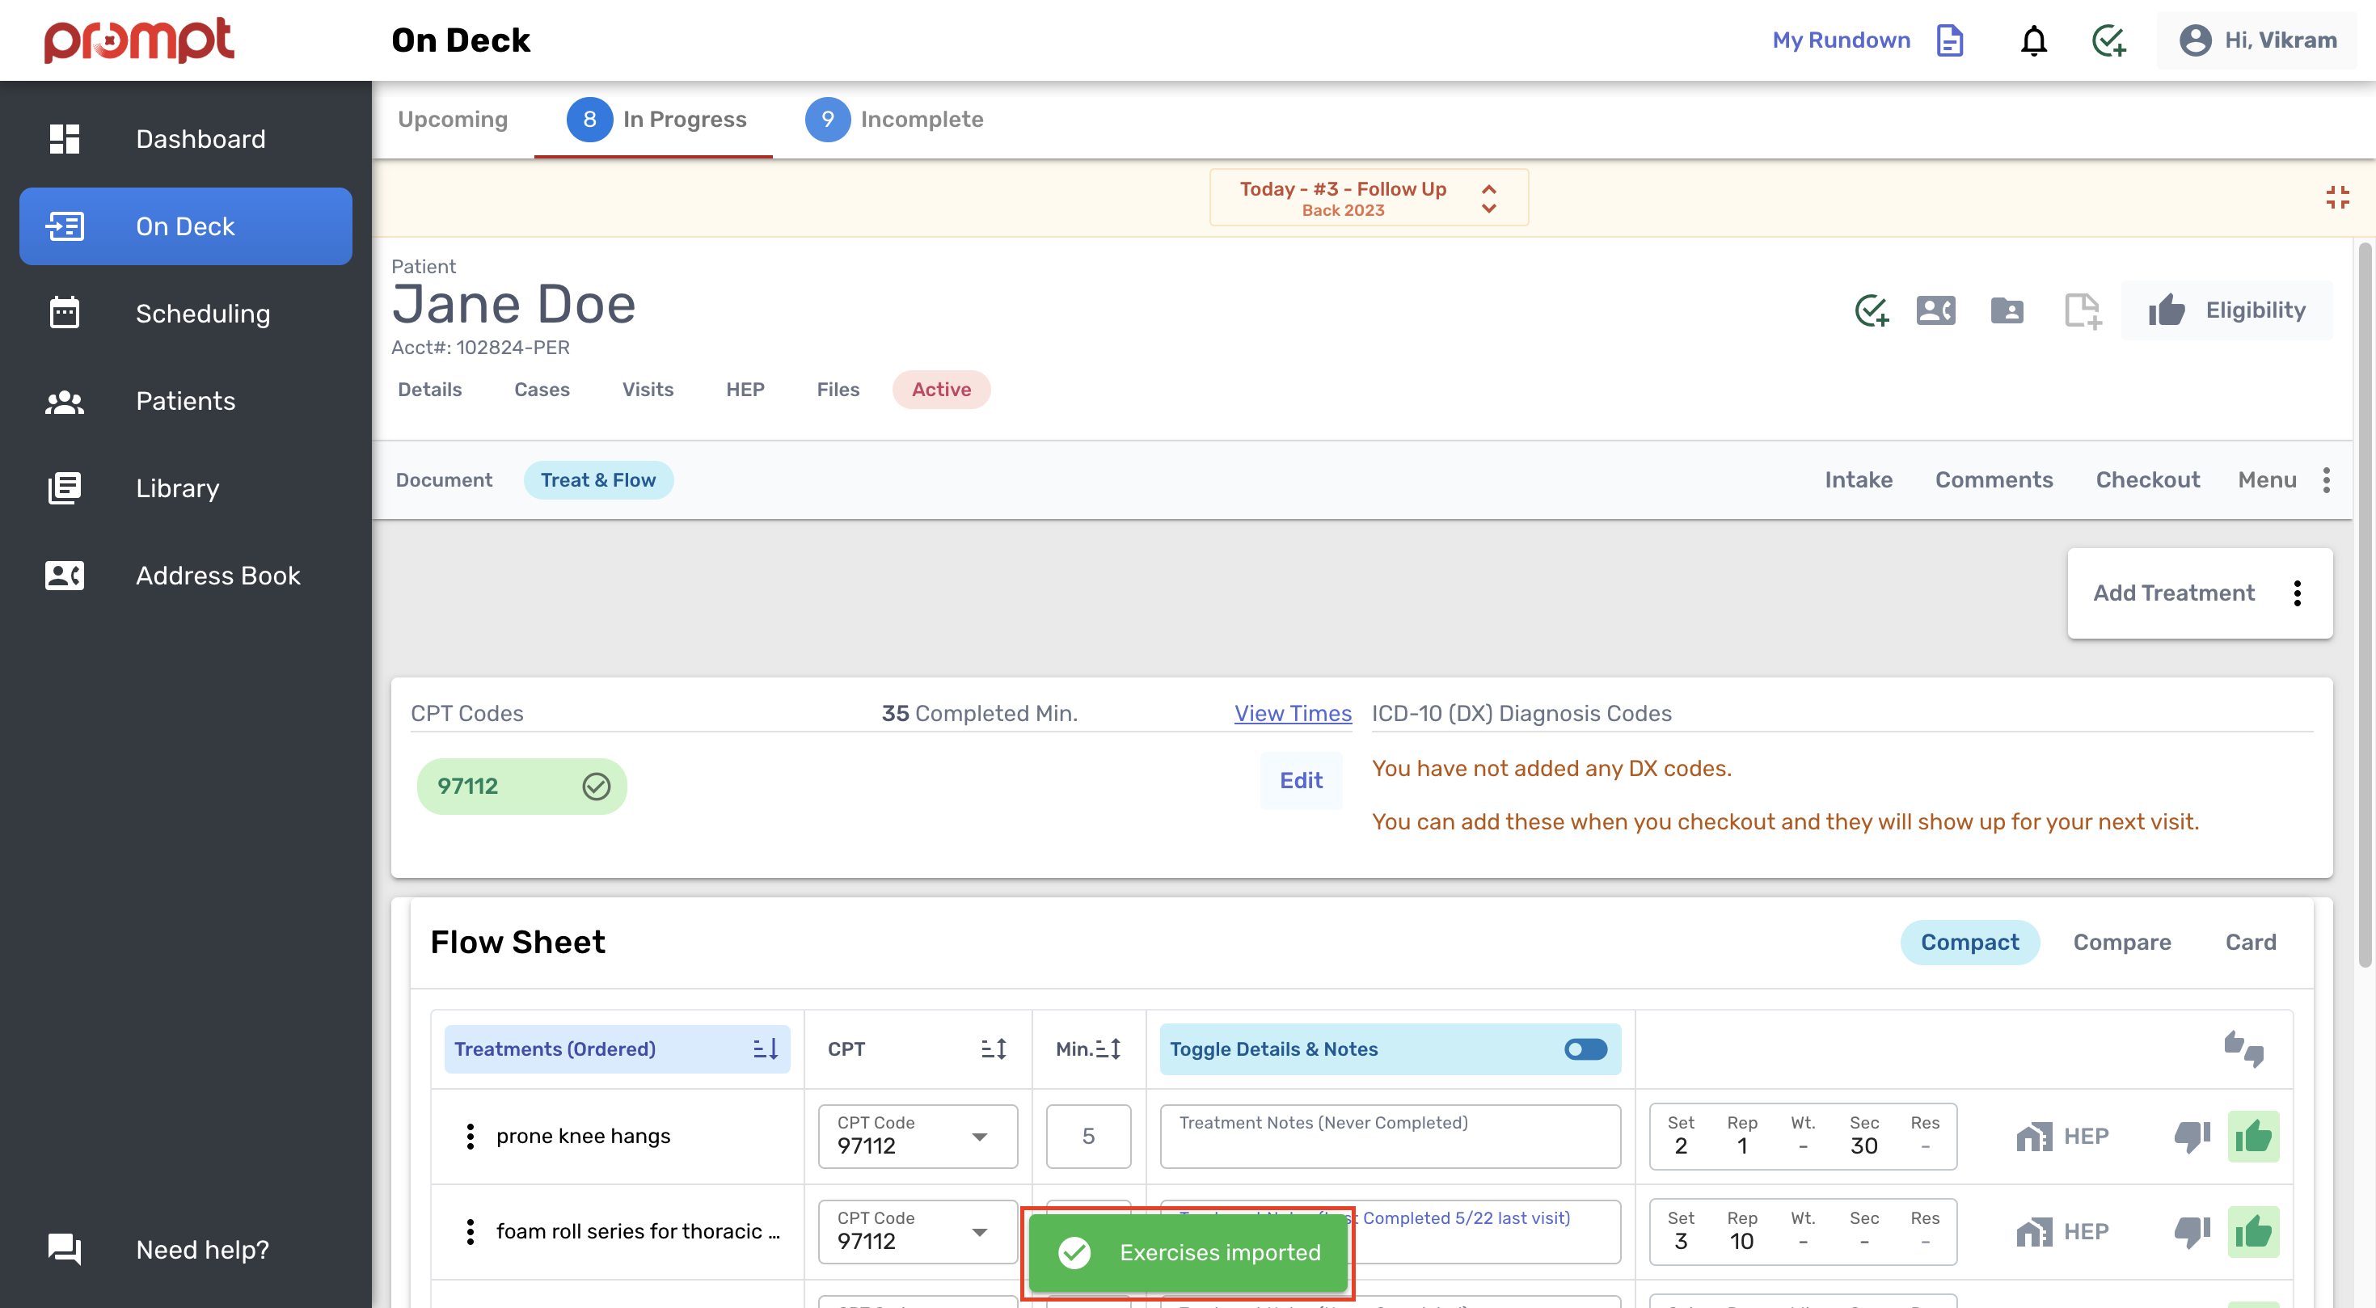Switch to the Incomplete tab
This screenshot has width=2376, height=1308.
click(922, 119)
